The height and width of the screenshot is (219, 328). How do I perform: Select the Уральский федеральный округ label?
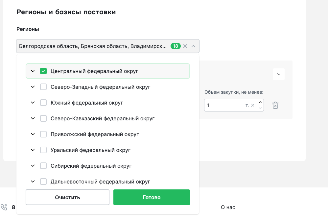(91, 150)
